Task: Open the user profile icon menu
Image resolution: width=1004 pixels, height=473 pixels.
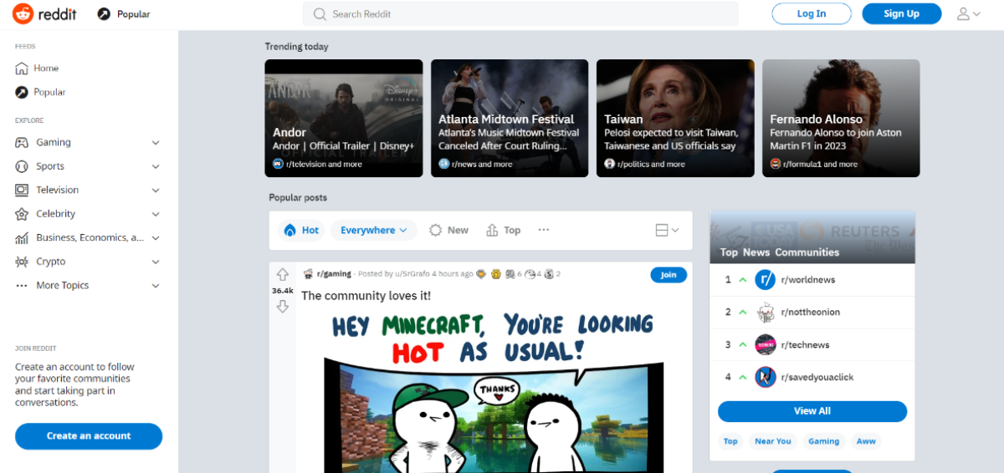Action: 969,13
